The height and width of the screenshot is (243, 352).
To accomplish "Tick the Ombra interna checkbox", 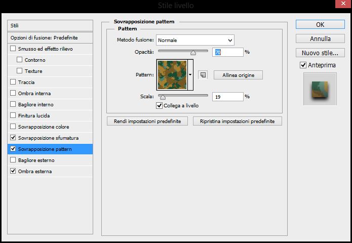I will 13,93.
